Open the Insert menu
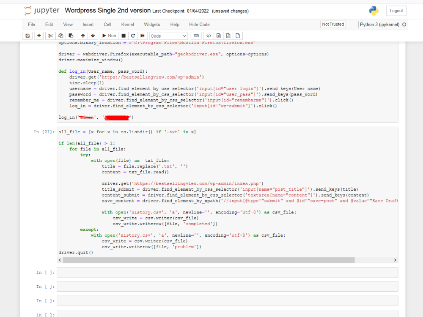Image resolution: width=423 pixels, height=317 pixels. coord(88,25)
